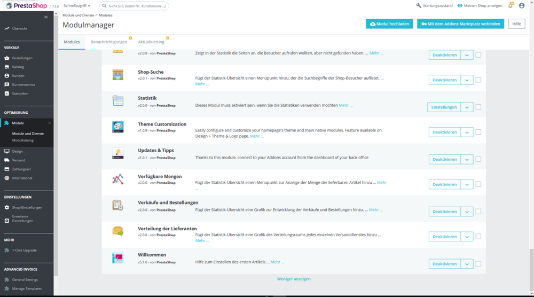This screenshot has width=534, height=297.
Task: Select the checkbox for Verfügbare Mengen
Action: pos(478,184)
